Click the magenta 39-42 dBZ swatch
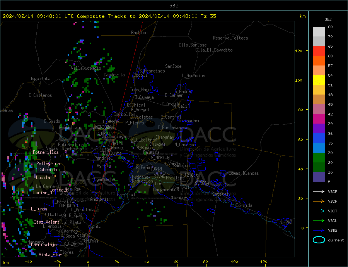Viewport: 348px width, 267px height. pos(319,119)
